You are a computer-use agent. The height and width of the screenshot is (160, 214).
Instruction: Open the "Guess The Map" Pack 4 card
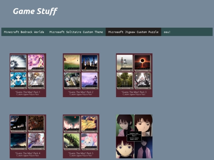click(x=28, y=136)
